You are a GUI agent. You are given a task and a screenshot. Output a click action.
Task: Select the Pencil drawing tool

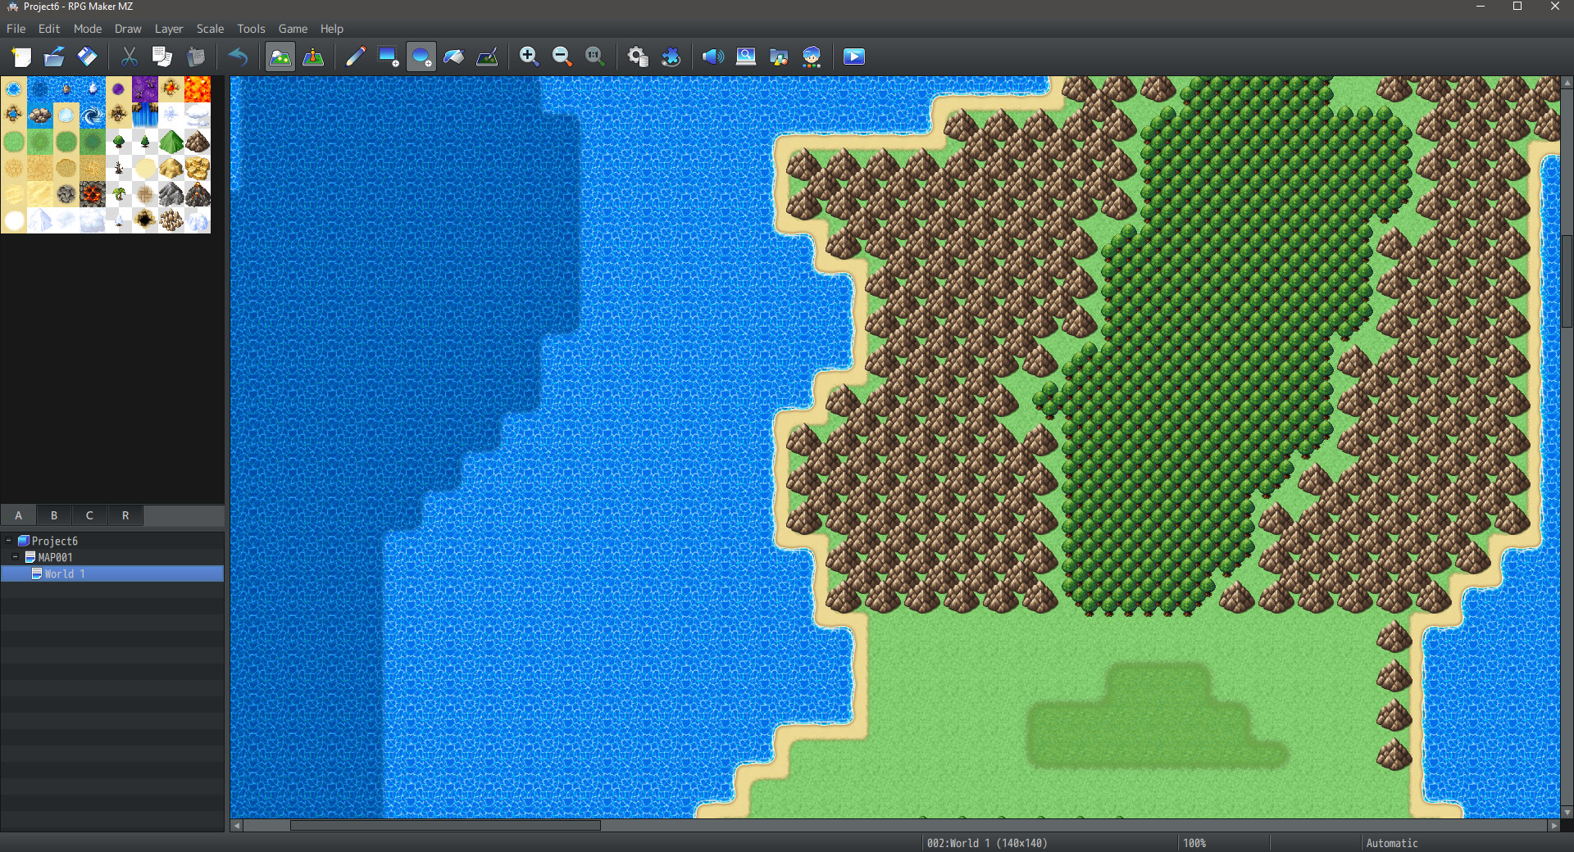(x=355, y=57)
